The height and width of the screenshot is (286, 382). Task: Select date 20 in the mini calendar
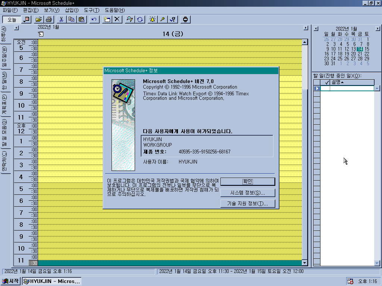(354, 54)
